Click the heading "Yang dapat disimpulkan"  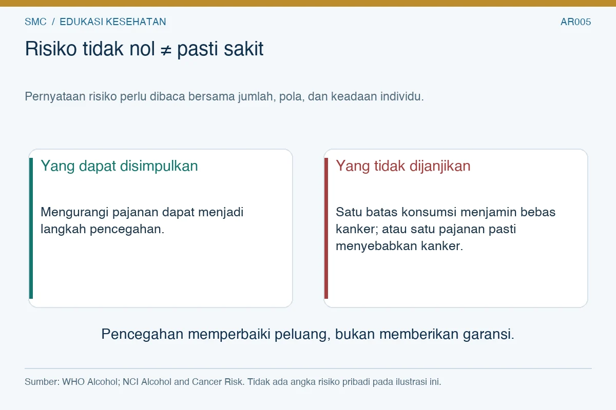pyautogui.click(x=119, y=166)
